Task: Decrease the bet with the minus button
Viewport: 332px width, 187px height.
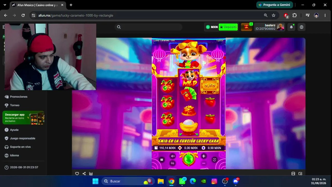Action: 204,163
